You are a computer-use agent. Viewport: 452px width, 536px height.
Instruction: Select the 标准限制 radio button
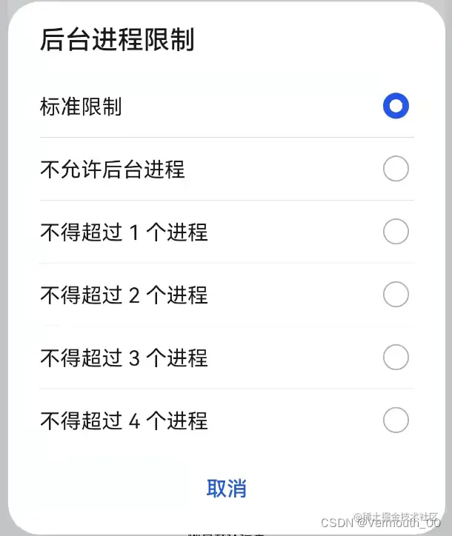(x=396, y=106)
